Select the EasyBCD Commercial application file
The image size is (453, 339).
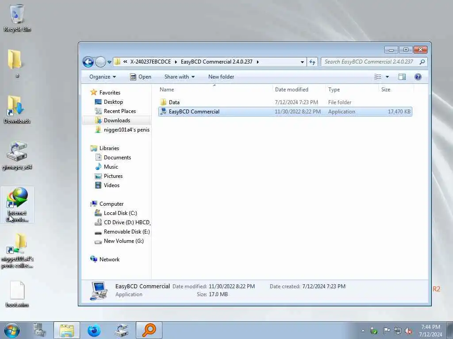pyautogui.click(x=285, y=112)
